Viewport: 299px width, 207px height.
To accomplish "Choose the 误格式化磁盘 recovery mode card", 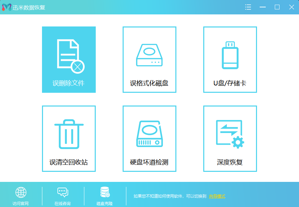I will 149,60.
